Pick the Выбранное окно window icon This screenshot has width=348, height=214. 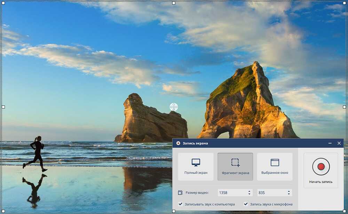coord(275,162)
